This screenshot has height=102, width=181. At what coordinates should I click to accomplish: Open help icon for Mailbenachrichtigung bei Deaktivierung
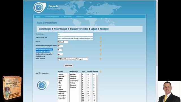tap(100, 54)
